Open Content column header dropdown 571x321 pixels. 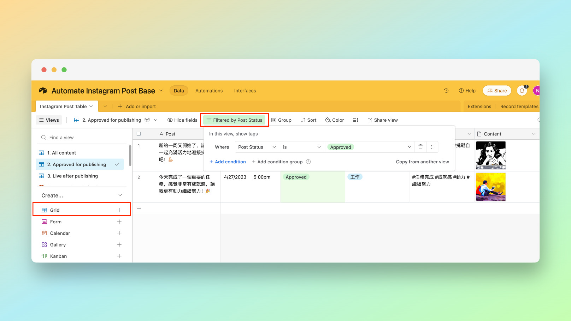534,134
